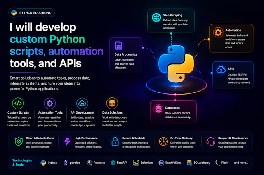Screen dimensions: 264x175
Task: Click the 'scripts, automation' headline line
Action: pyautogui.click(x=57, y=51)
